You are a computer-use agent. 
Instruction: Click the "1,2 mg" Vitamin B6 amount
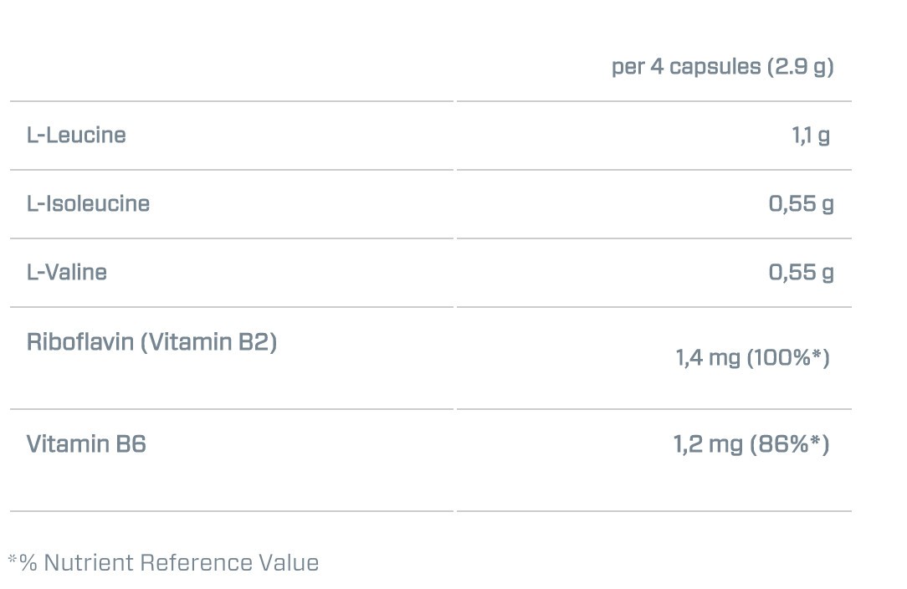(x=708, y=444)
